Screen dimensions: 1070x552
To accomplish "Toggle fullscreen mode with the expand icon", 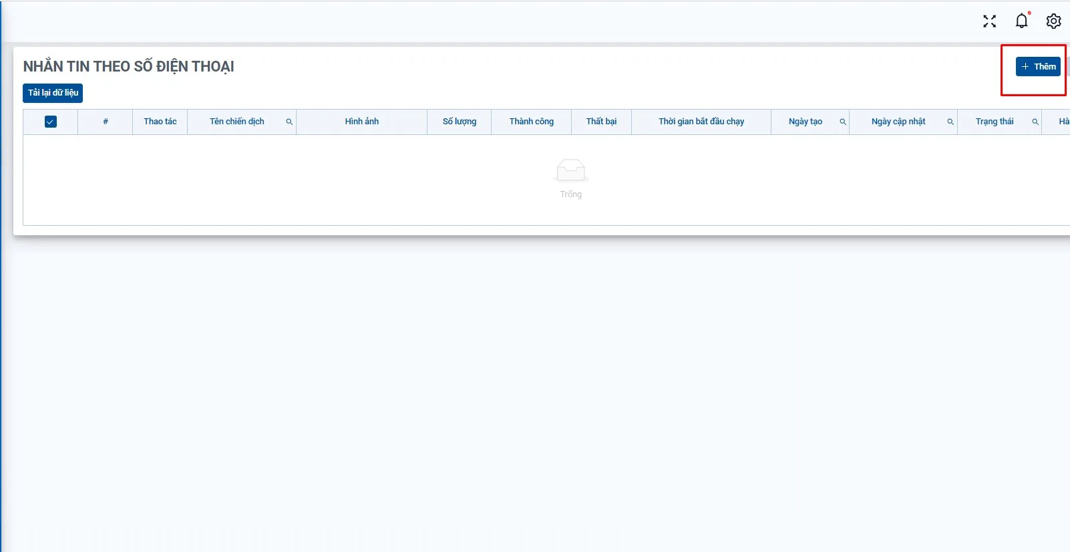I will pyautogui.click(x=989, y=21).
